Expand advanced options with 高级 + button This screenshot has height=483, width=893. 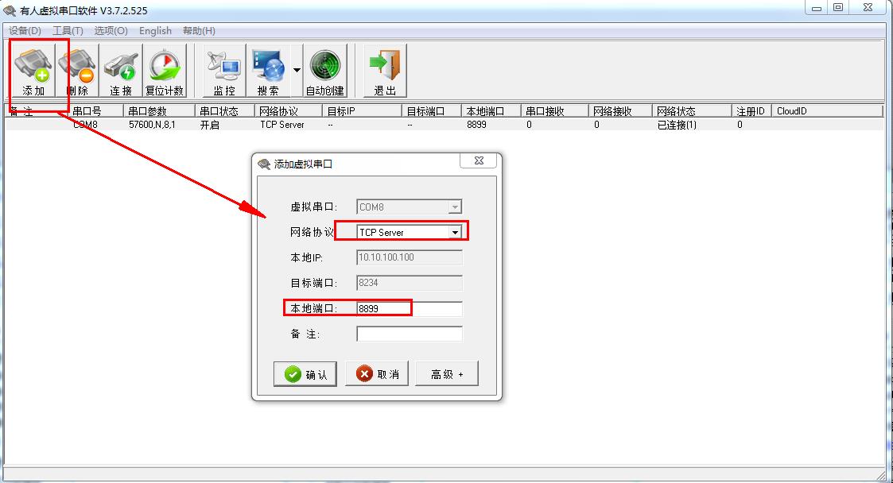point(446,374)
